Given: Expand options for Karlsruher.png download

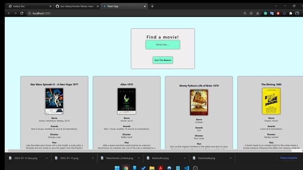Looking at the screenshot, I should tap(185, 158).
